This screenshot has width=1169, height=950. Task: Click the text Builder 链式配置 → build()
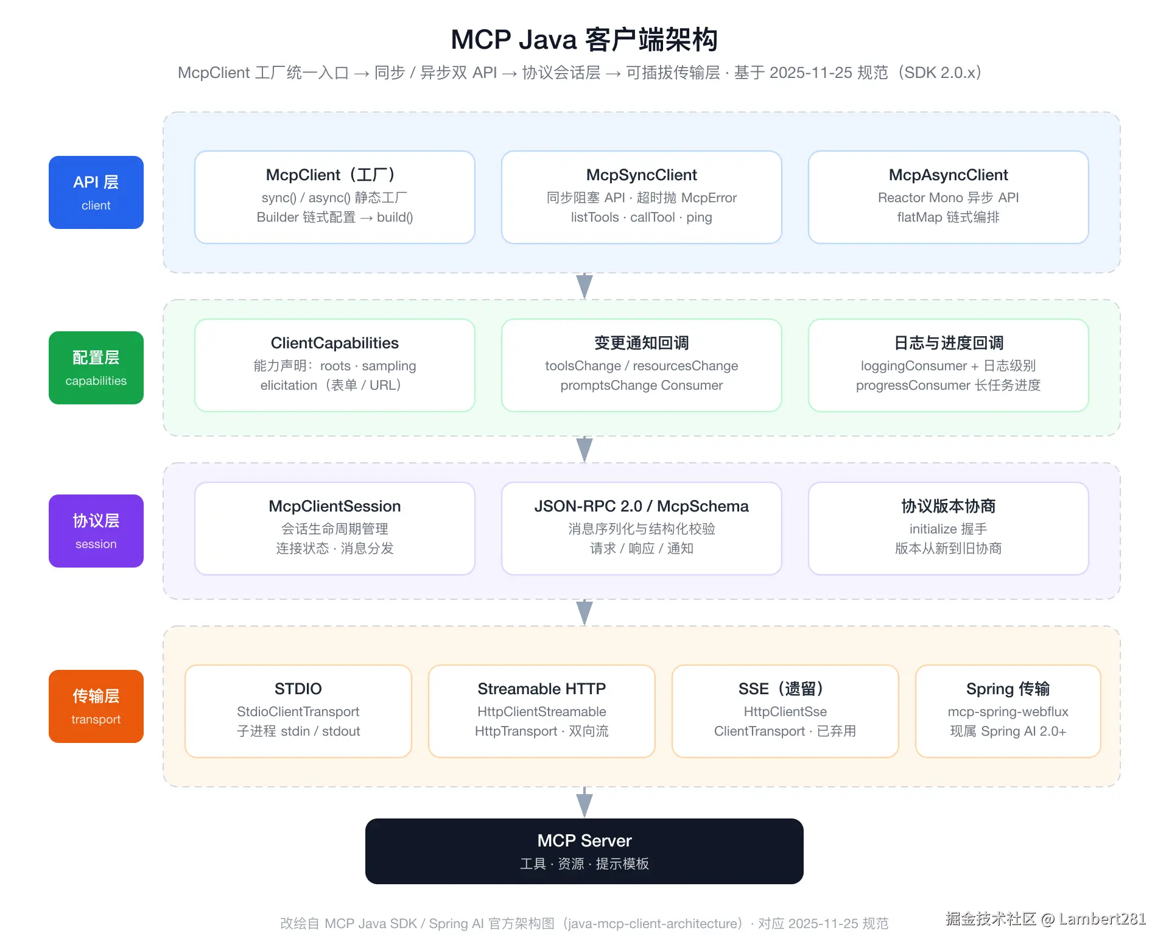(x=335, y=217)
